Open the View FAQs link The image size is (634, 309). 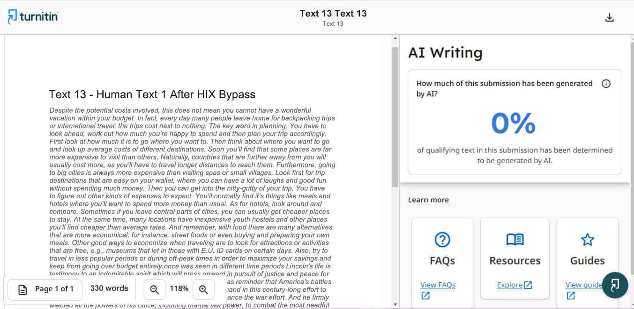(438, 285)
